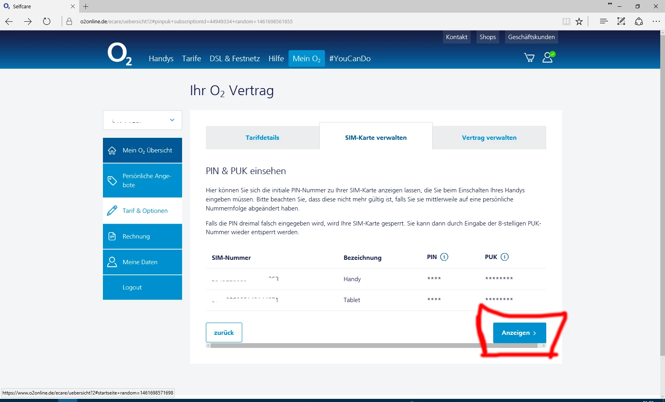Click the tag icon for Persönliche Angebote
This screenshot has width=665, height=402.
pos(112,180)
